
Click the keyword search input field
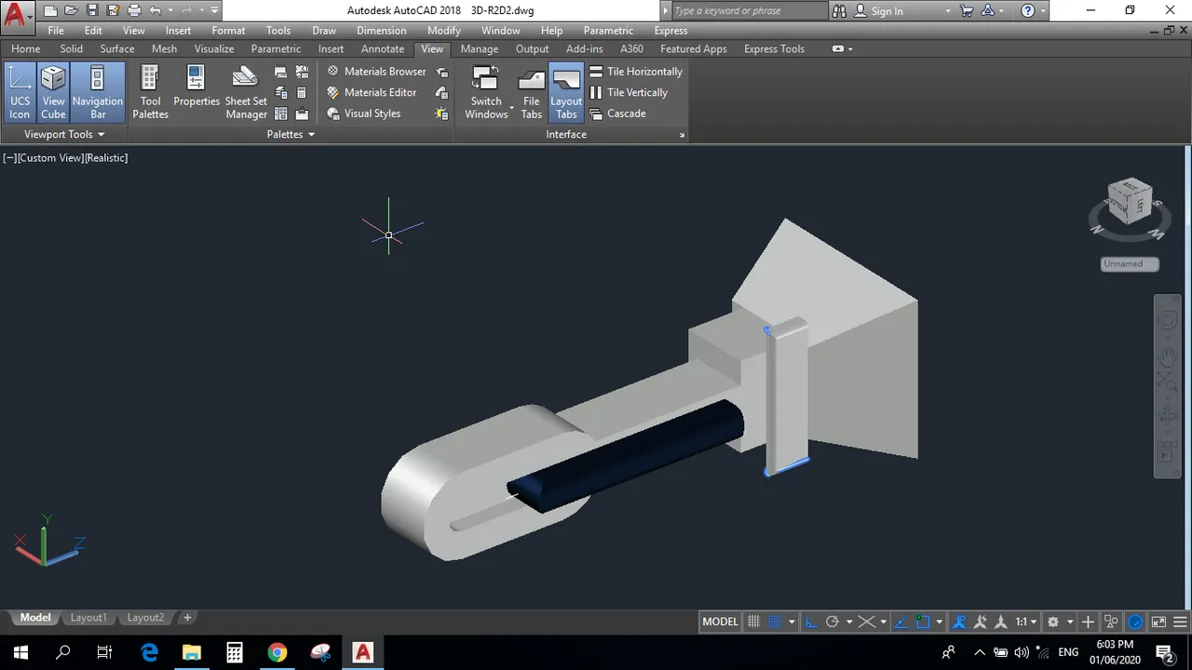tap(749, 11)
